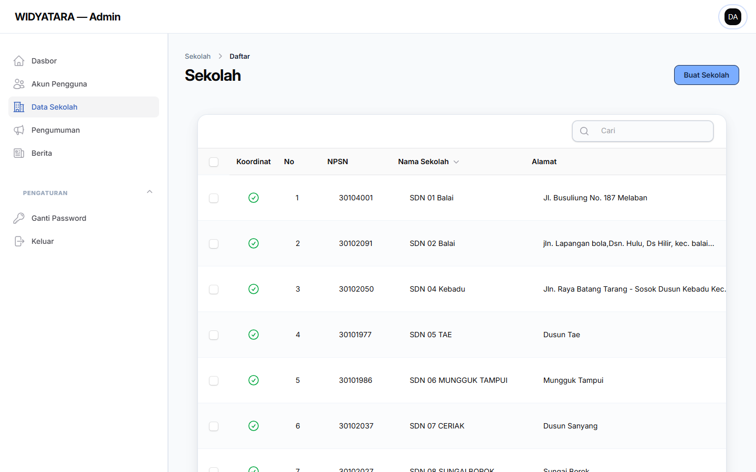Click the Berita newspaper icon
Screen dimensions: 756x472
(x=19, y=153)
